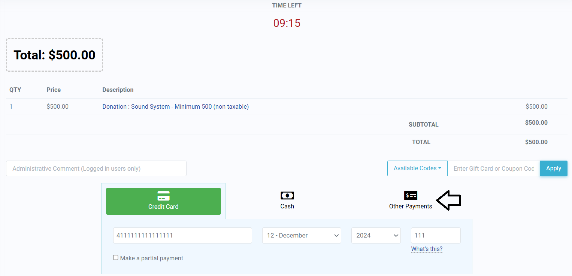Viewport: 572px width, 276px height.
Task: Apply the gift card or coupon code
Action: pyautogui.click(x=554, y=168)
